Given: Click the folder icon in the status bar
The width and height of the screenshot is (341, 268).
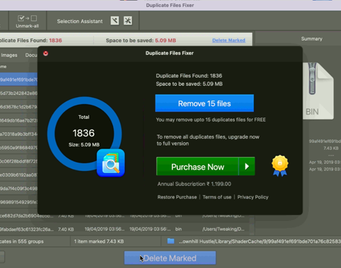Looking at the screenshot, I should click(170, 241).
